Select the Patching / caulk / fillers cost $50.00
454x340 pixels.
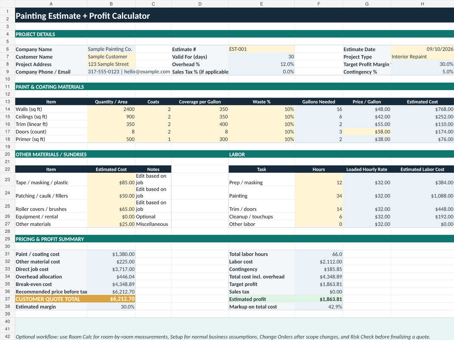click(111, 193)
